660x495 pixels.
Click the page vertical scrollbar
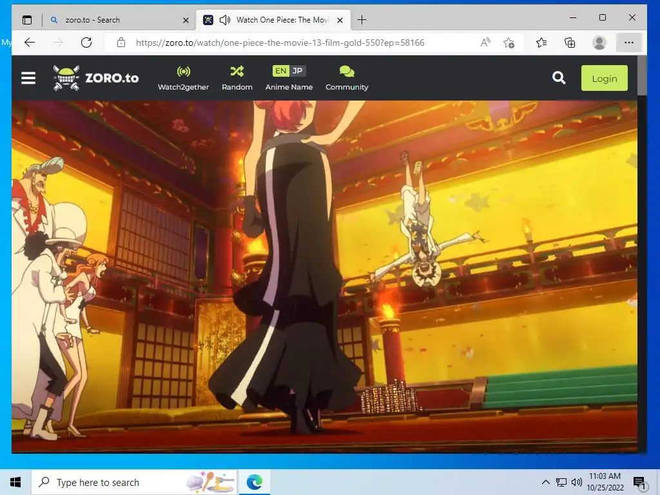click(642, 75)
